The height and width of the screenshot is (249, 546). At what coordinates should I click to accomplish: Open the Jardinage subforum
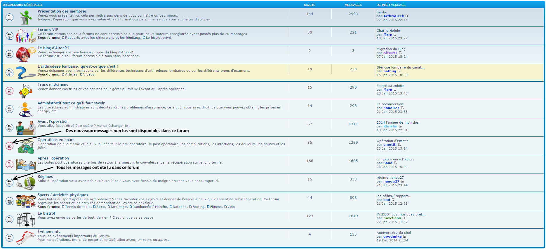click(x=119, y=207)
